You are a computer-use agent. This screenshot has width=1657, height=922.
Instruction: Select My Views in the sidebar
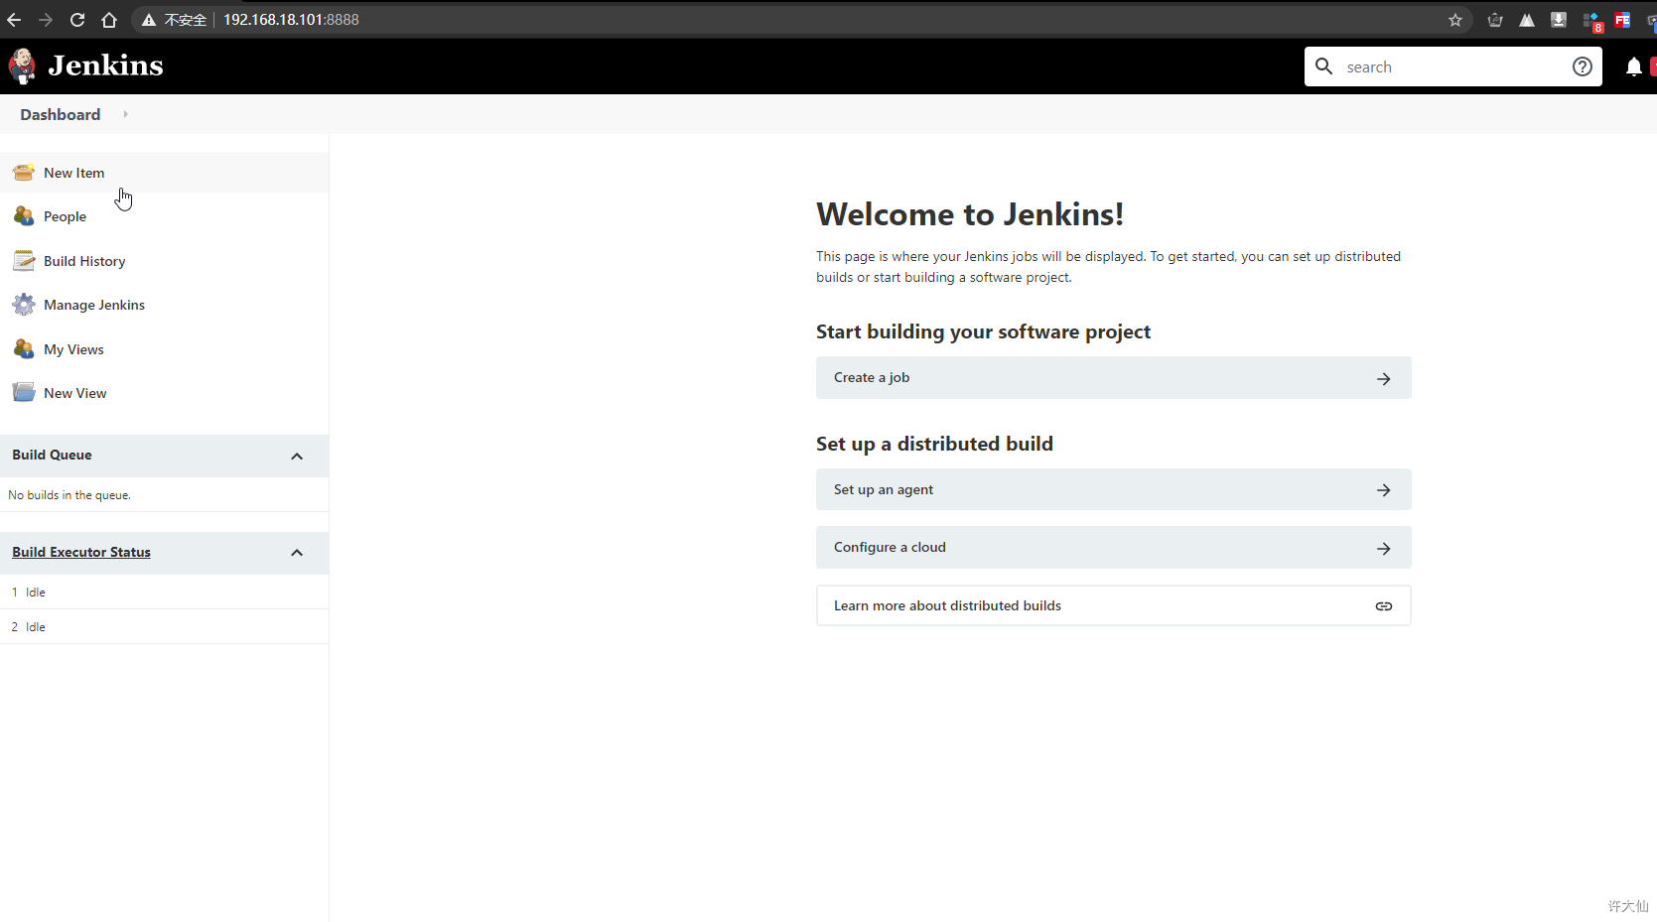pos(73,349)
